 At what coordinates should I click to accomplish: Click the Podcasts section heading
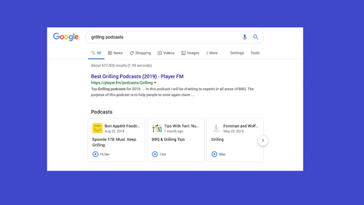coord(102,112)
